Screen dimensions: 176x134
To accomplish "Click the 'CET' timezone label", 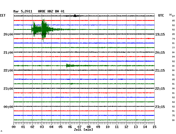I will 3,15.
